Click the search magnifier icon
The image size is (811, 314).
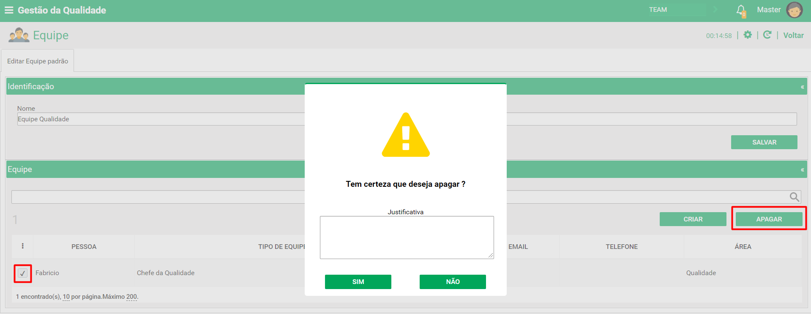(x=795, y=197)
